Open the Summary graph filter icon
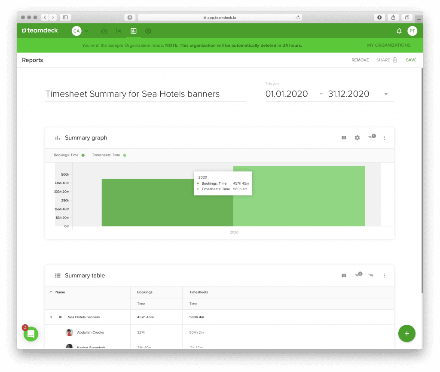 (x=371, y=137)
